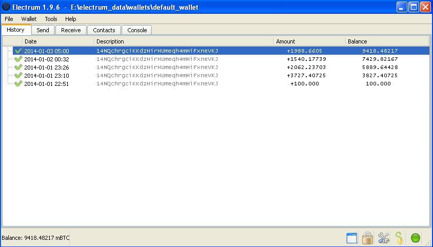433x247 pixels.
Task: Click confirmed checkmark on 2014-01-03 05:00 row
Action: (18, 51)
